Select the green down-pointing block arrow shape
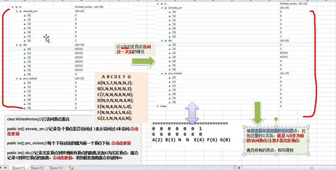Viewport: 336px width, 170px height. click(x=257, y=113)
